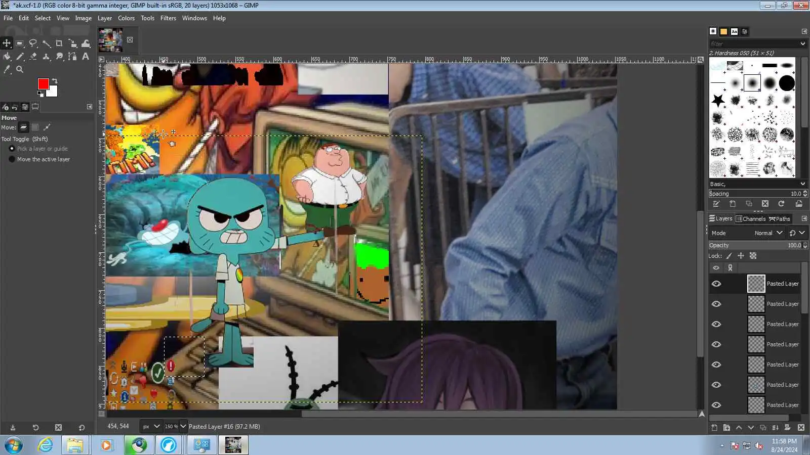Open the Patterns tab in brushes dock
The width and height of the screenshot is (810, 455).
point(724,31)
